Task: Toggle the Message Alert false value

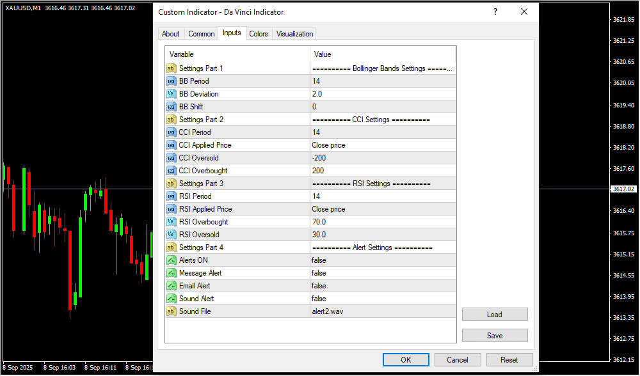Action: [383, 273]
